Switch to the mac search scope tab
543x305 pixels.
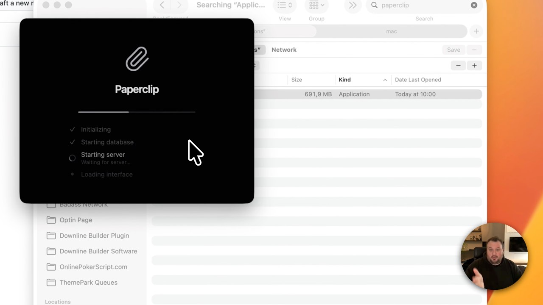coord(391,31)
